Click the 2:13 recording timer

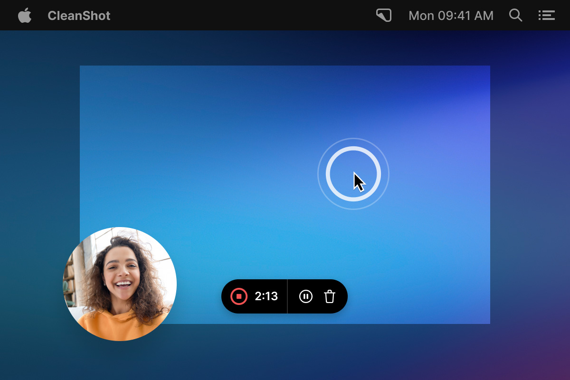[x=266, y=296]
